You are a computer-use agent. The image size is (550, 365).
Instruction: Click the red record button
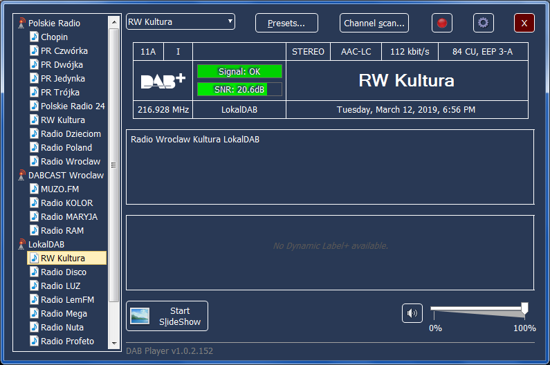[x=441, y=23]
